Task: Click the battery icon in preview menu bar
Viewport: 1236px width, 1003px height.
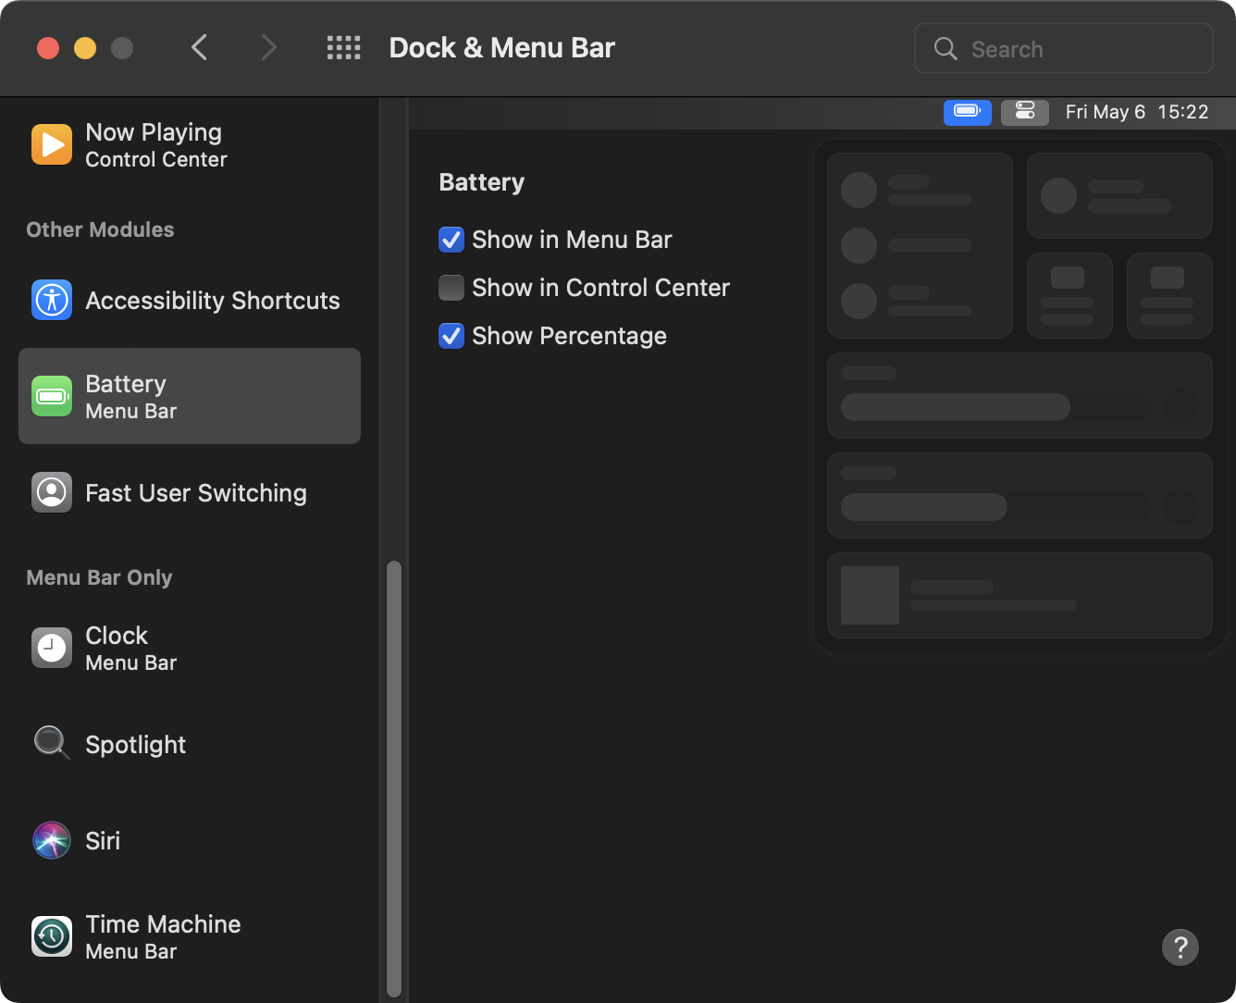Action: point(968,112)
